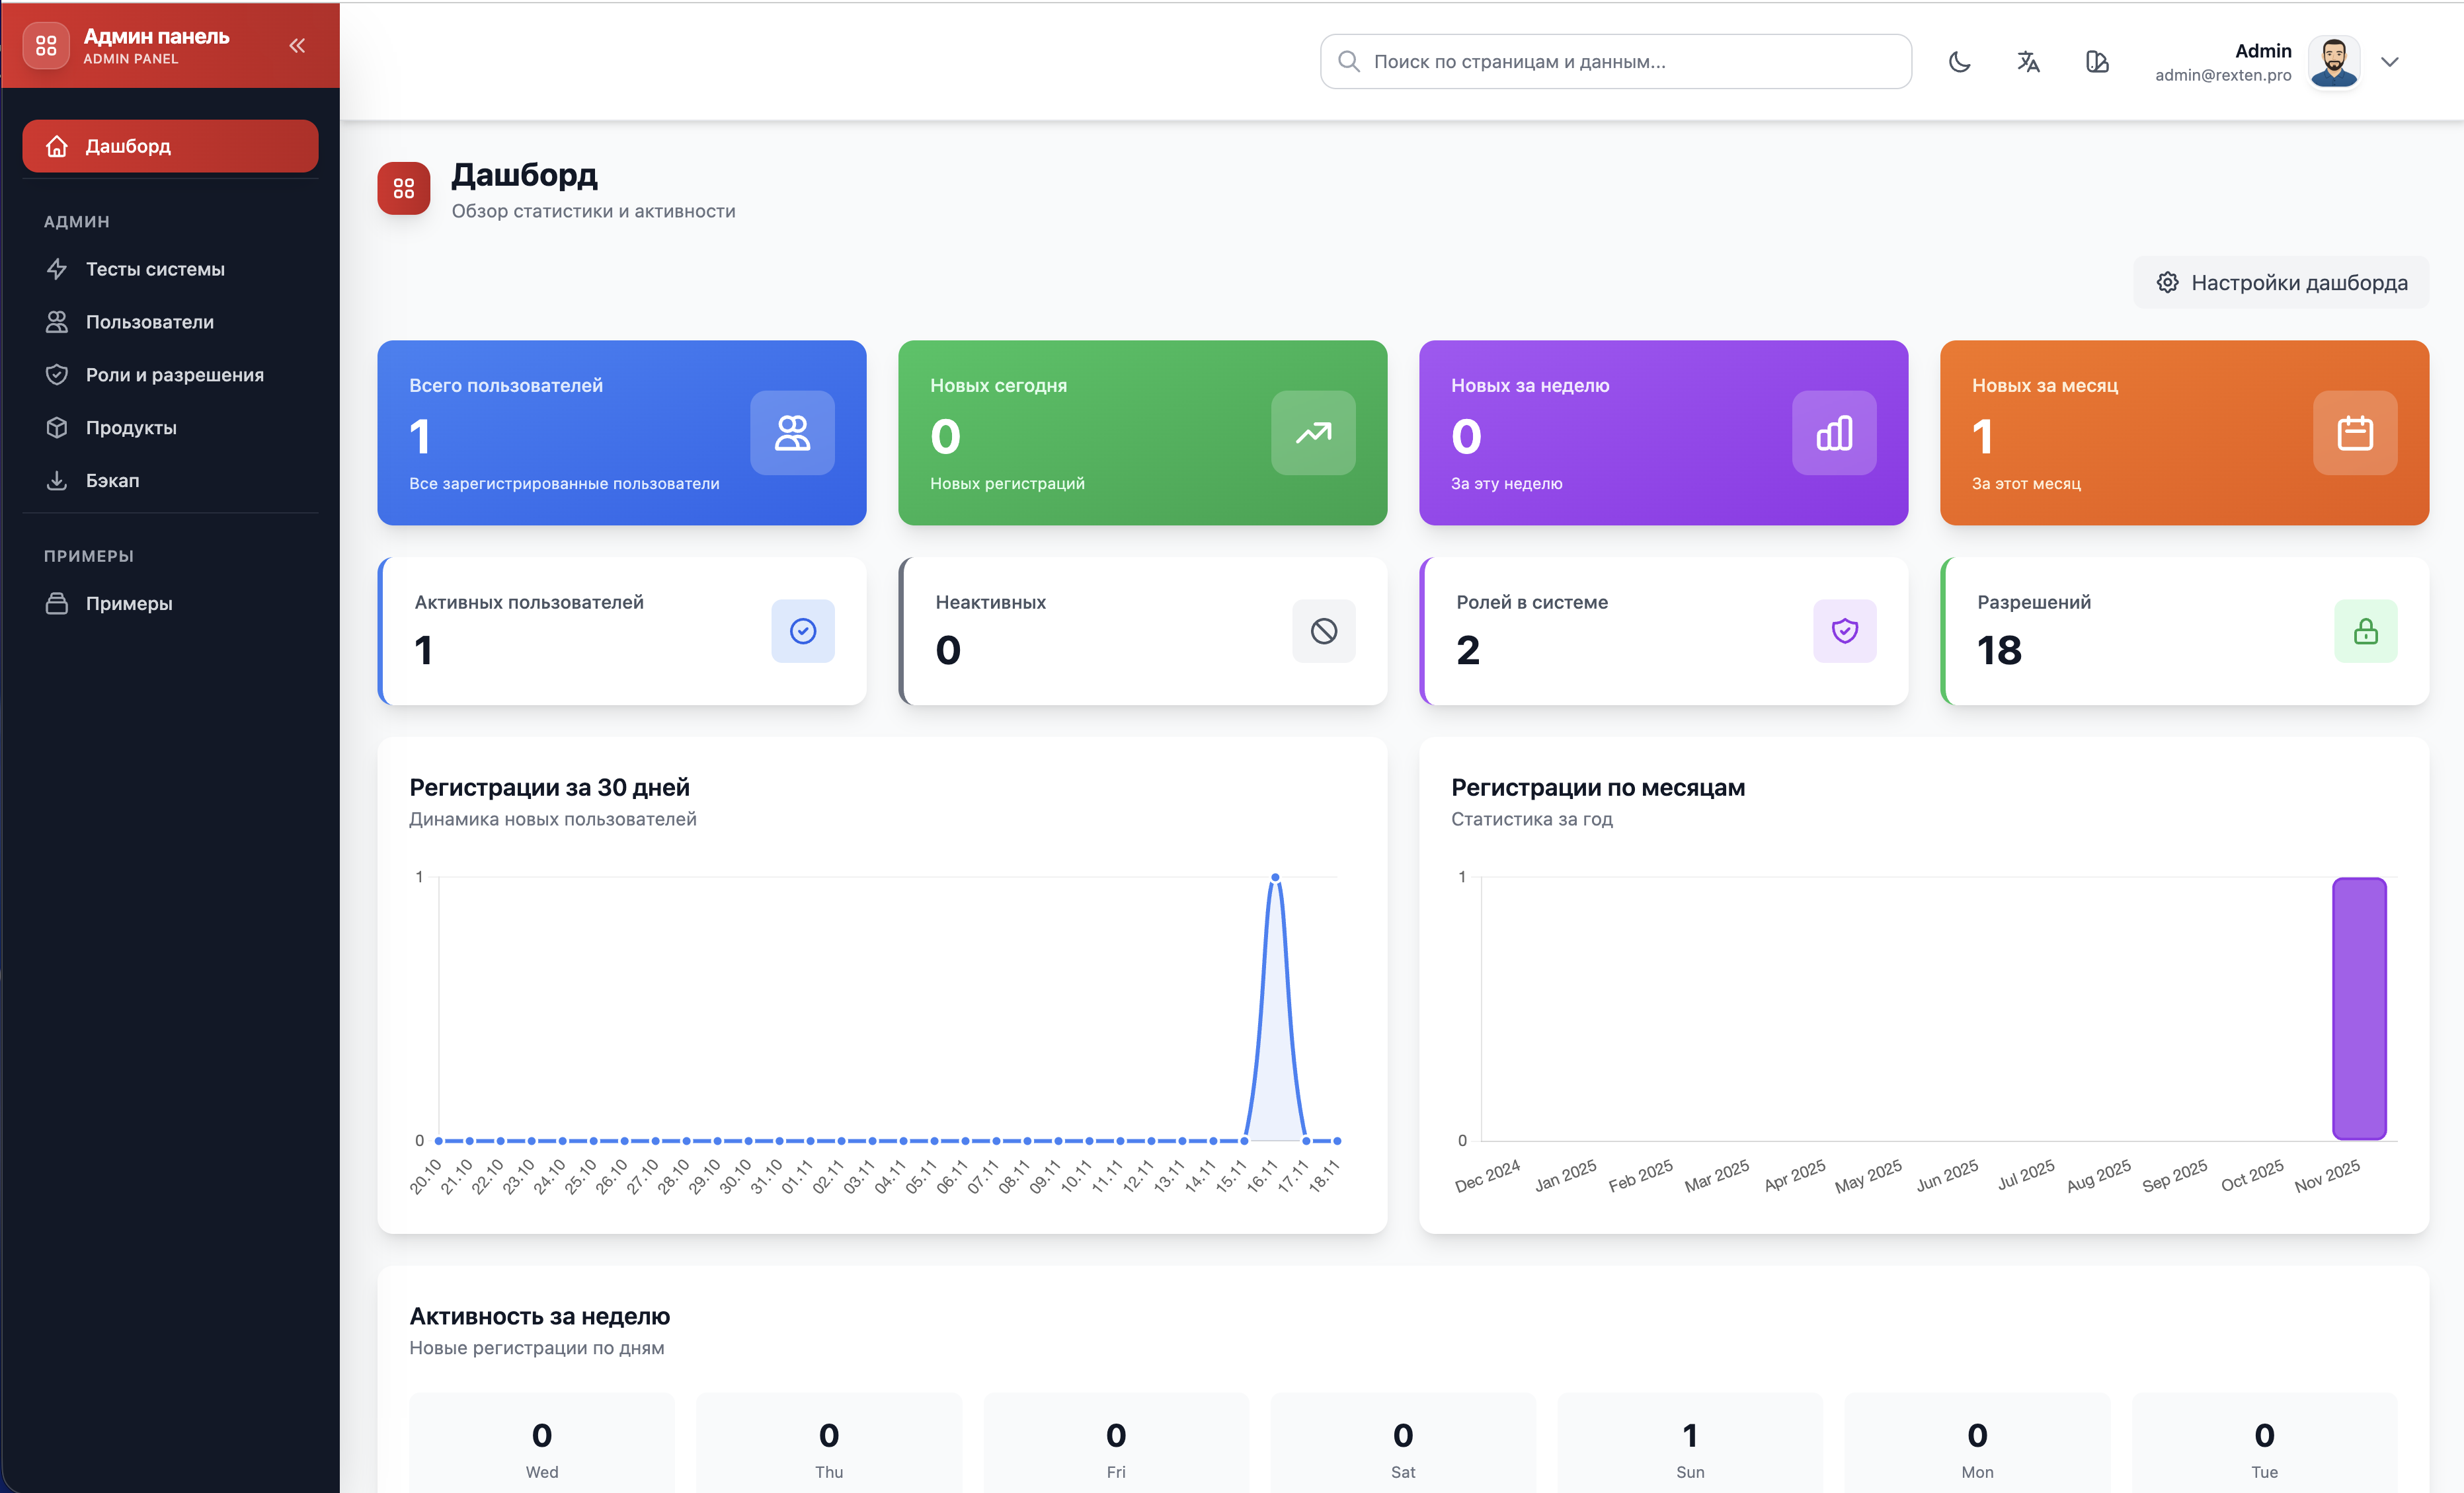This screenshot has width=2464, height=1493.
Task: Collapse the sidebar with double-chevron button
Action: [296, 45]
